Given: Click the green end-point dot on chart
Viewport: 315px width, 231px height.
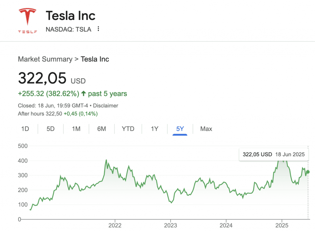Looking at the screenshot, I should [308, 172].
